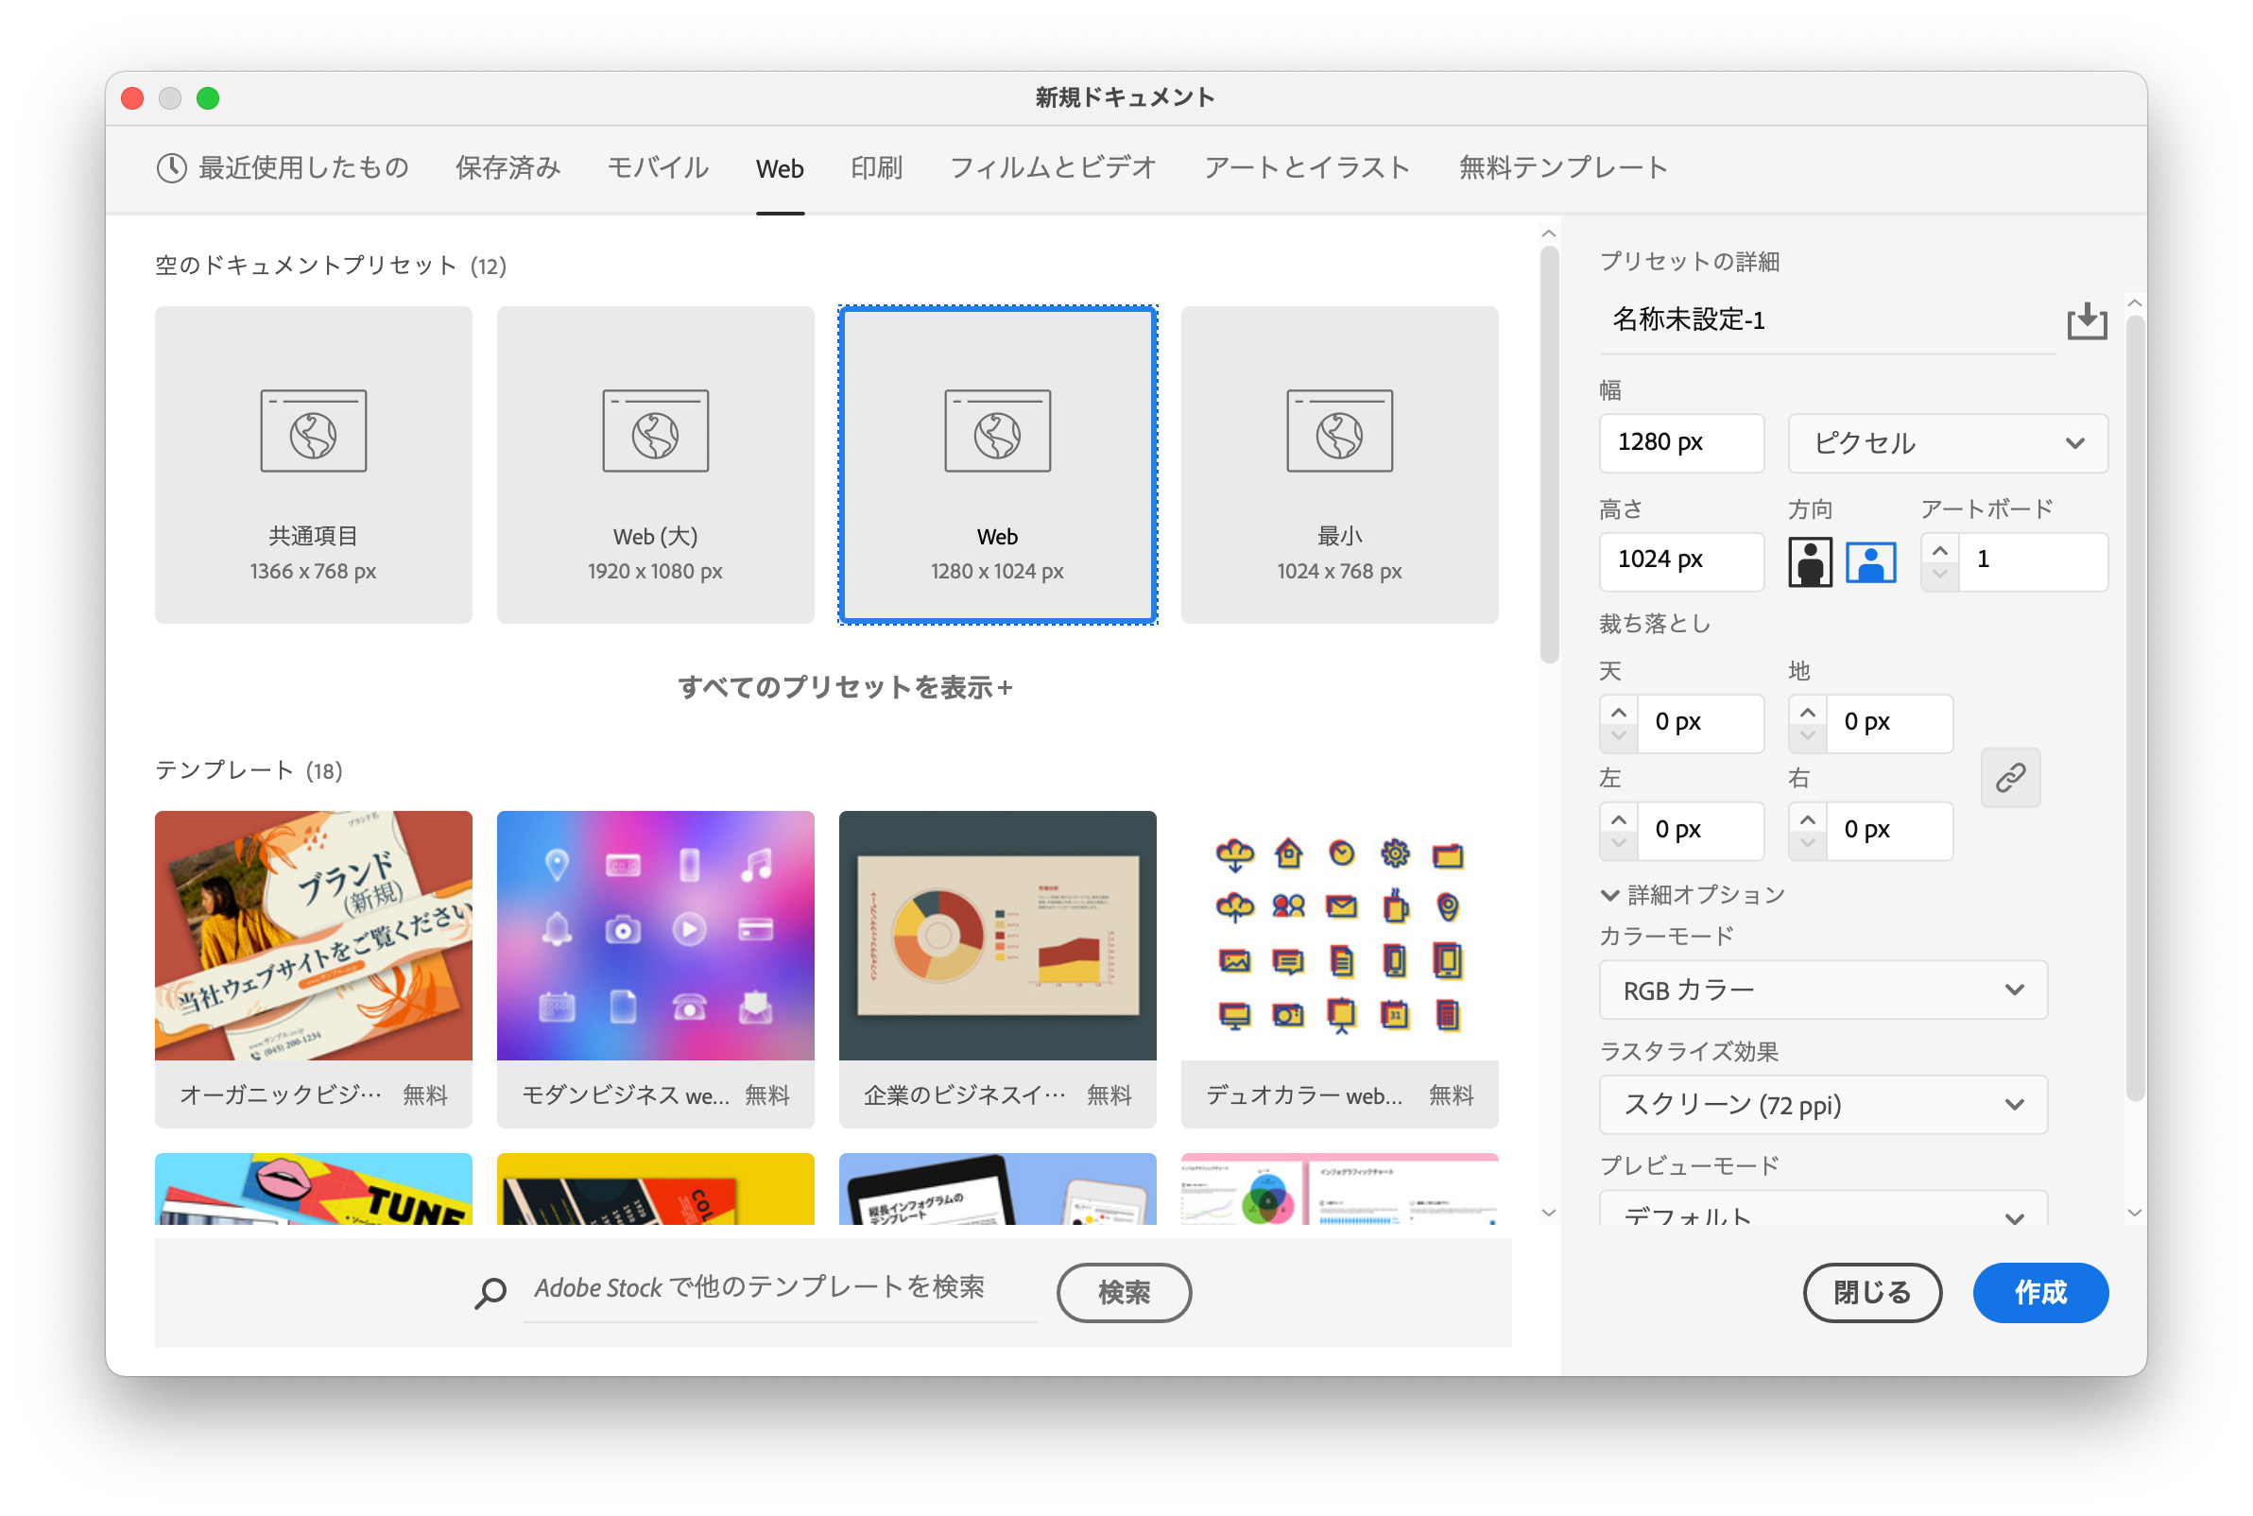Open the スクリーン (72 ppi) raster dropdown
This screenshot has height=1516, width=2253.
(1822, 1104)
